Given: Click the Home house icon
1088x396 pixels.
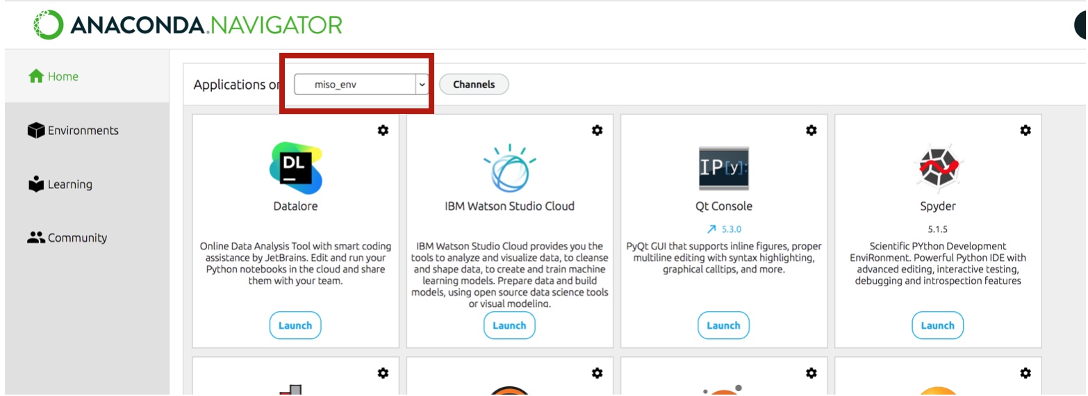Looking at the screenshot, I should pos(36,76).
